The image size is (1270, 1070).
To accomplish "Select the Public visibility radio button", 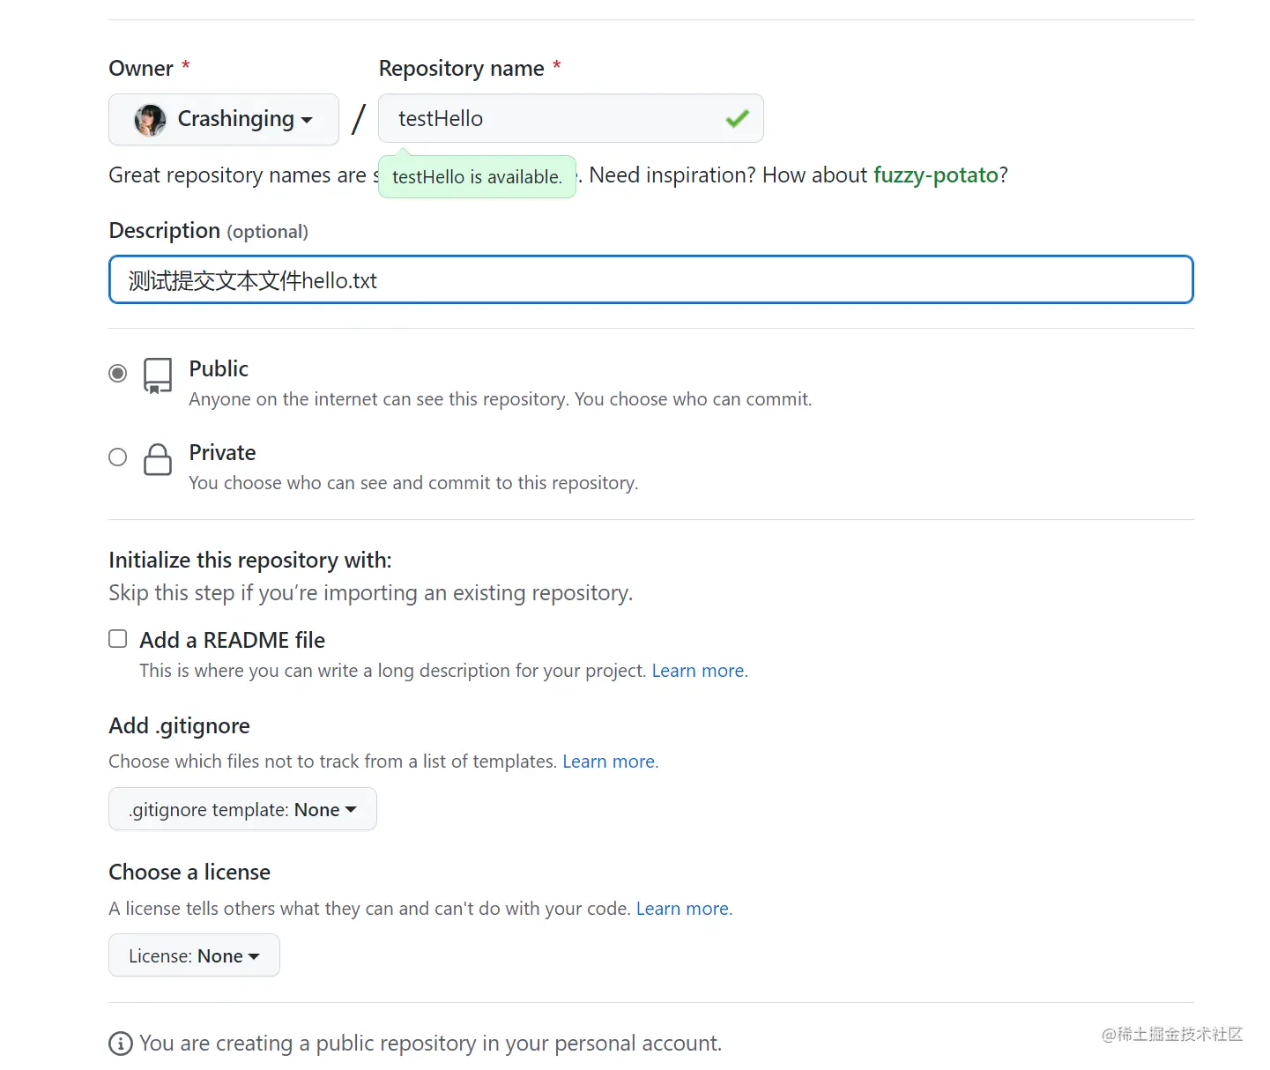I will point(118,374).
